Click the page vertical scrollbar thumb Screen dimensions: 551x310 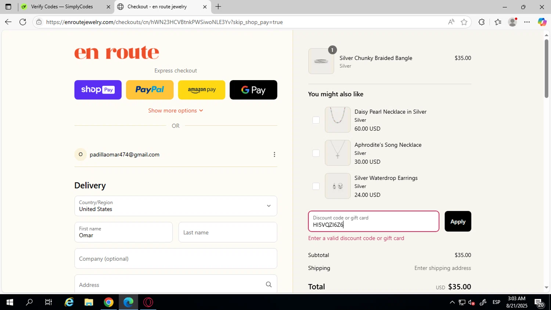[x=546, y=68]
